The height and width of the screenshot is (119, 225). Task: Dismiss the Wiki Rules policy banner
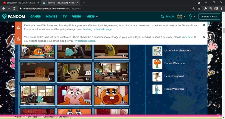click(x=204, y=25)
